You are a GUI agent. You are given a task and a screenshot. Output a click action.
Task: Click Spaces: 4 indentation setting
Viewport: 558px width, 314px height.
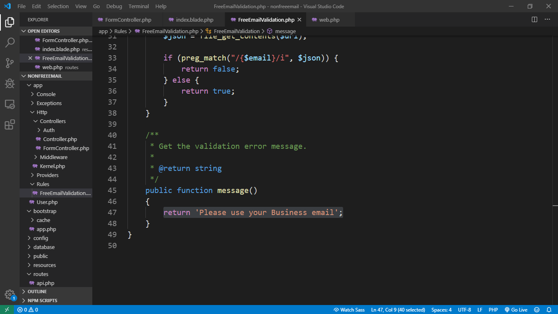(441, 310)
